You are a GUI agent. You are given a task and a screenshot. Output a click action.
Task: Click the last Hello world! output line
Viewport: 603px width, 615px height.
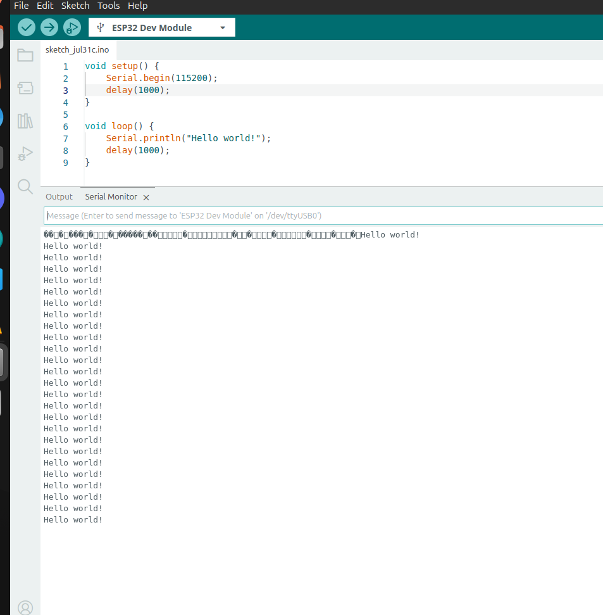[x=73, y=520]
